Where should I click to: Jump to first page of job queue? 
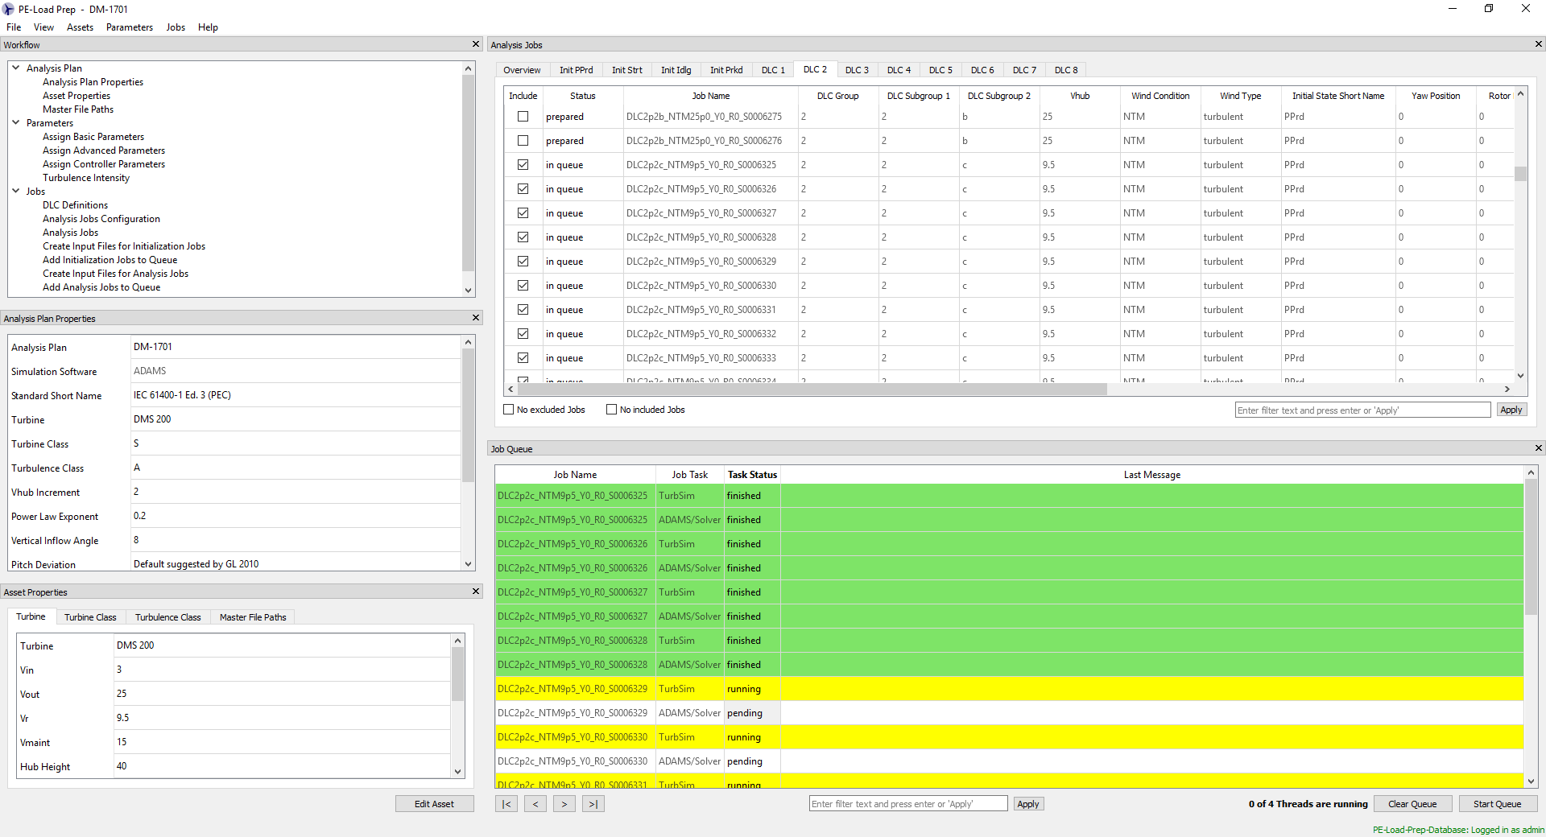(506, 804)
